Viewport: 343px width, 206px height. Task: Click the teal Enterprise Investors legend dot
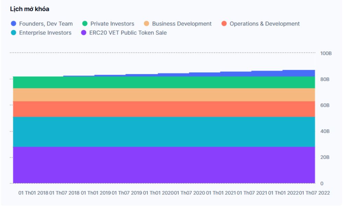coord(13,33)
